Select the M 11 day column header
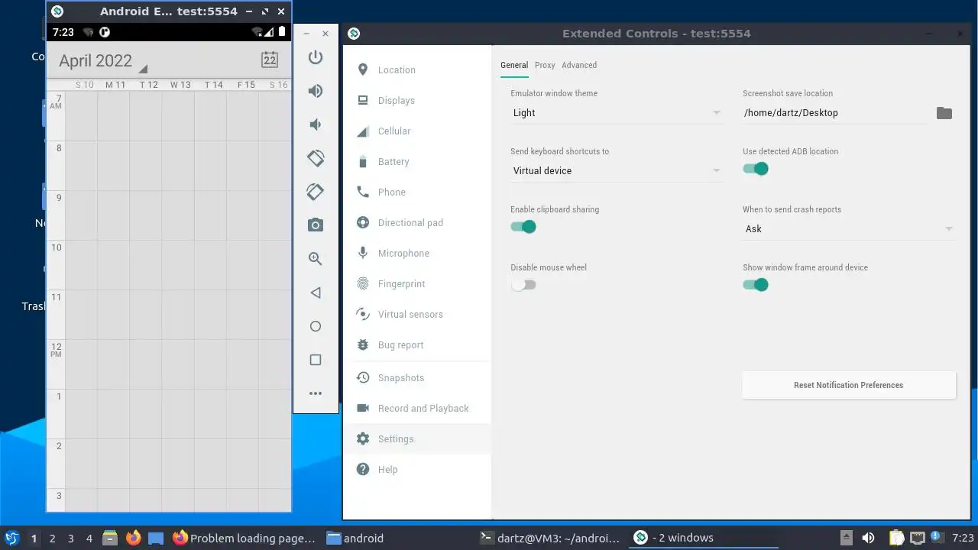Image resolution: width=978 pixels, height=550 pixels. [115, 85]
